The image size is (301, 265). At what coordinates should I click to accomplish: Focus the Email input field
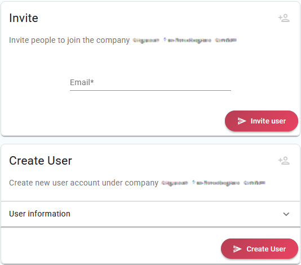(150, 82)
